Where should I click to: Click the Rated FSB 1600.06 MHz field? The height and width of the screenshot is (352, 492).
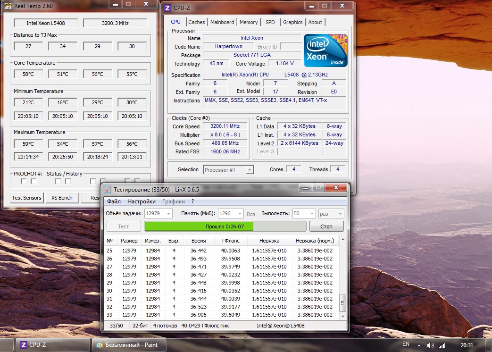tap(225, 151)
